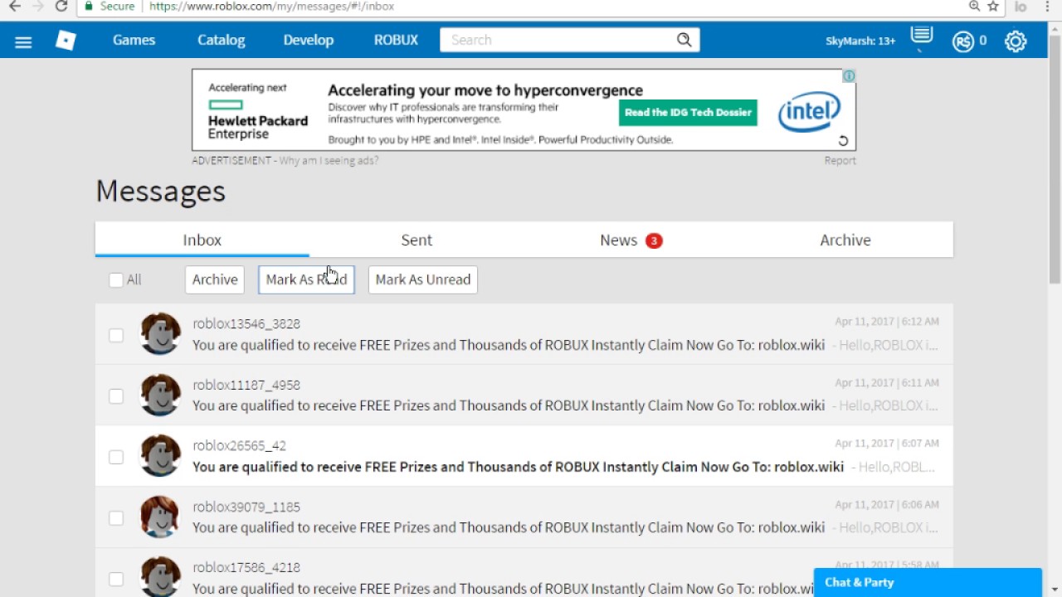The height and width of the screenshot is (597, 1062).
Task: Open message sender roblox11187_4958
Action: click(246, 385)
